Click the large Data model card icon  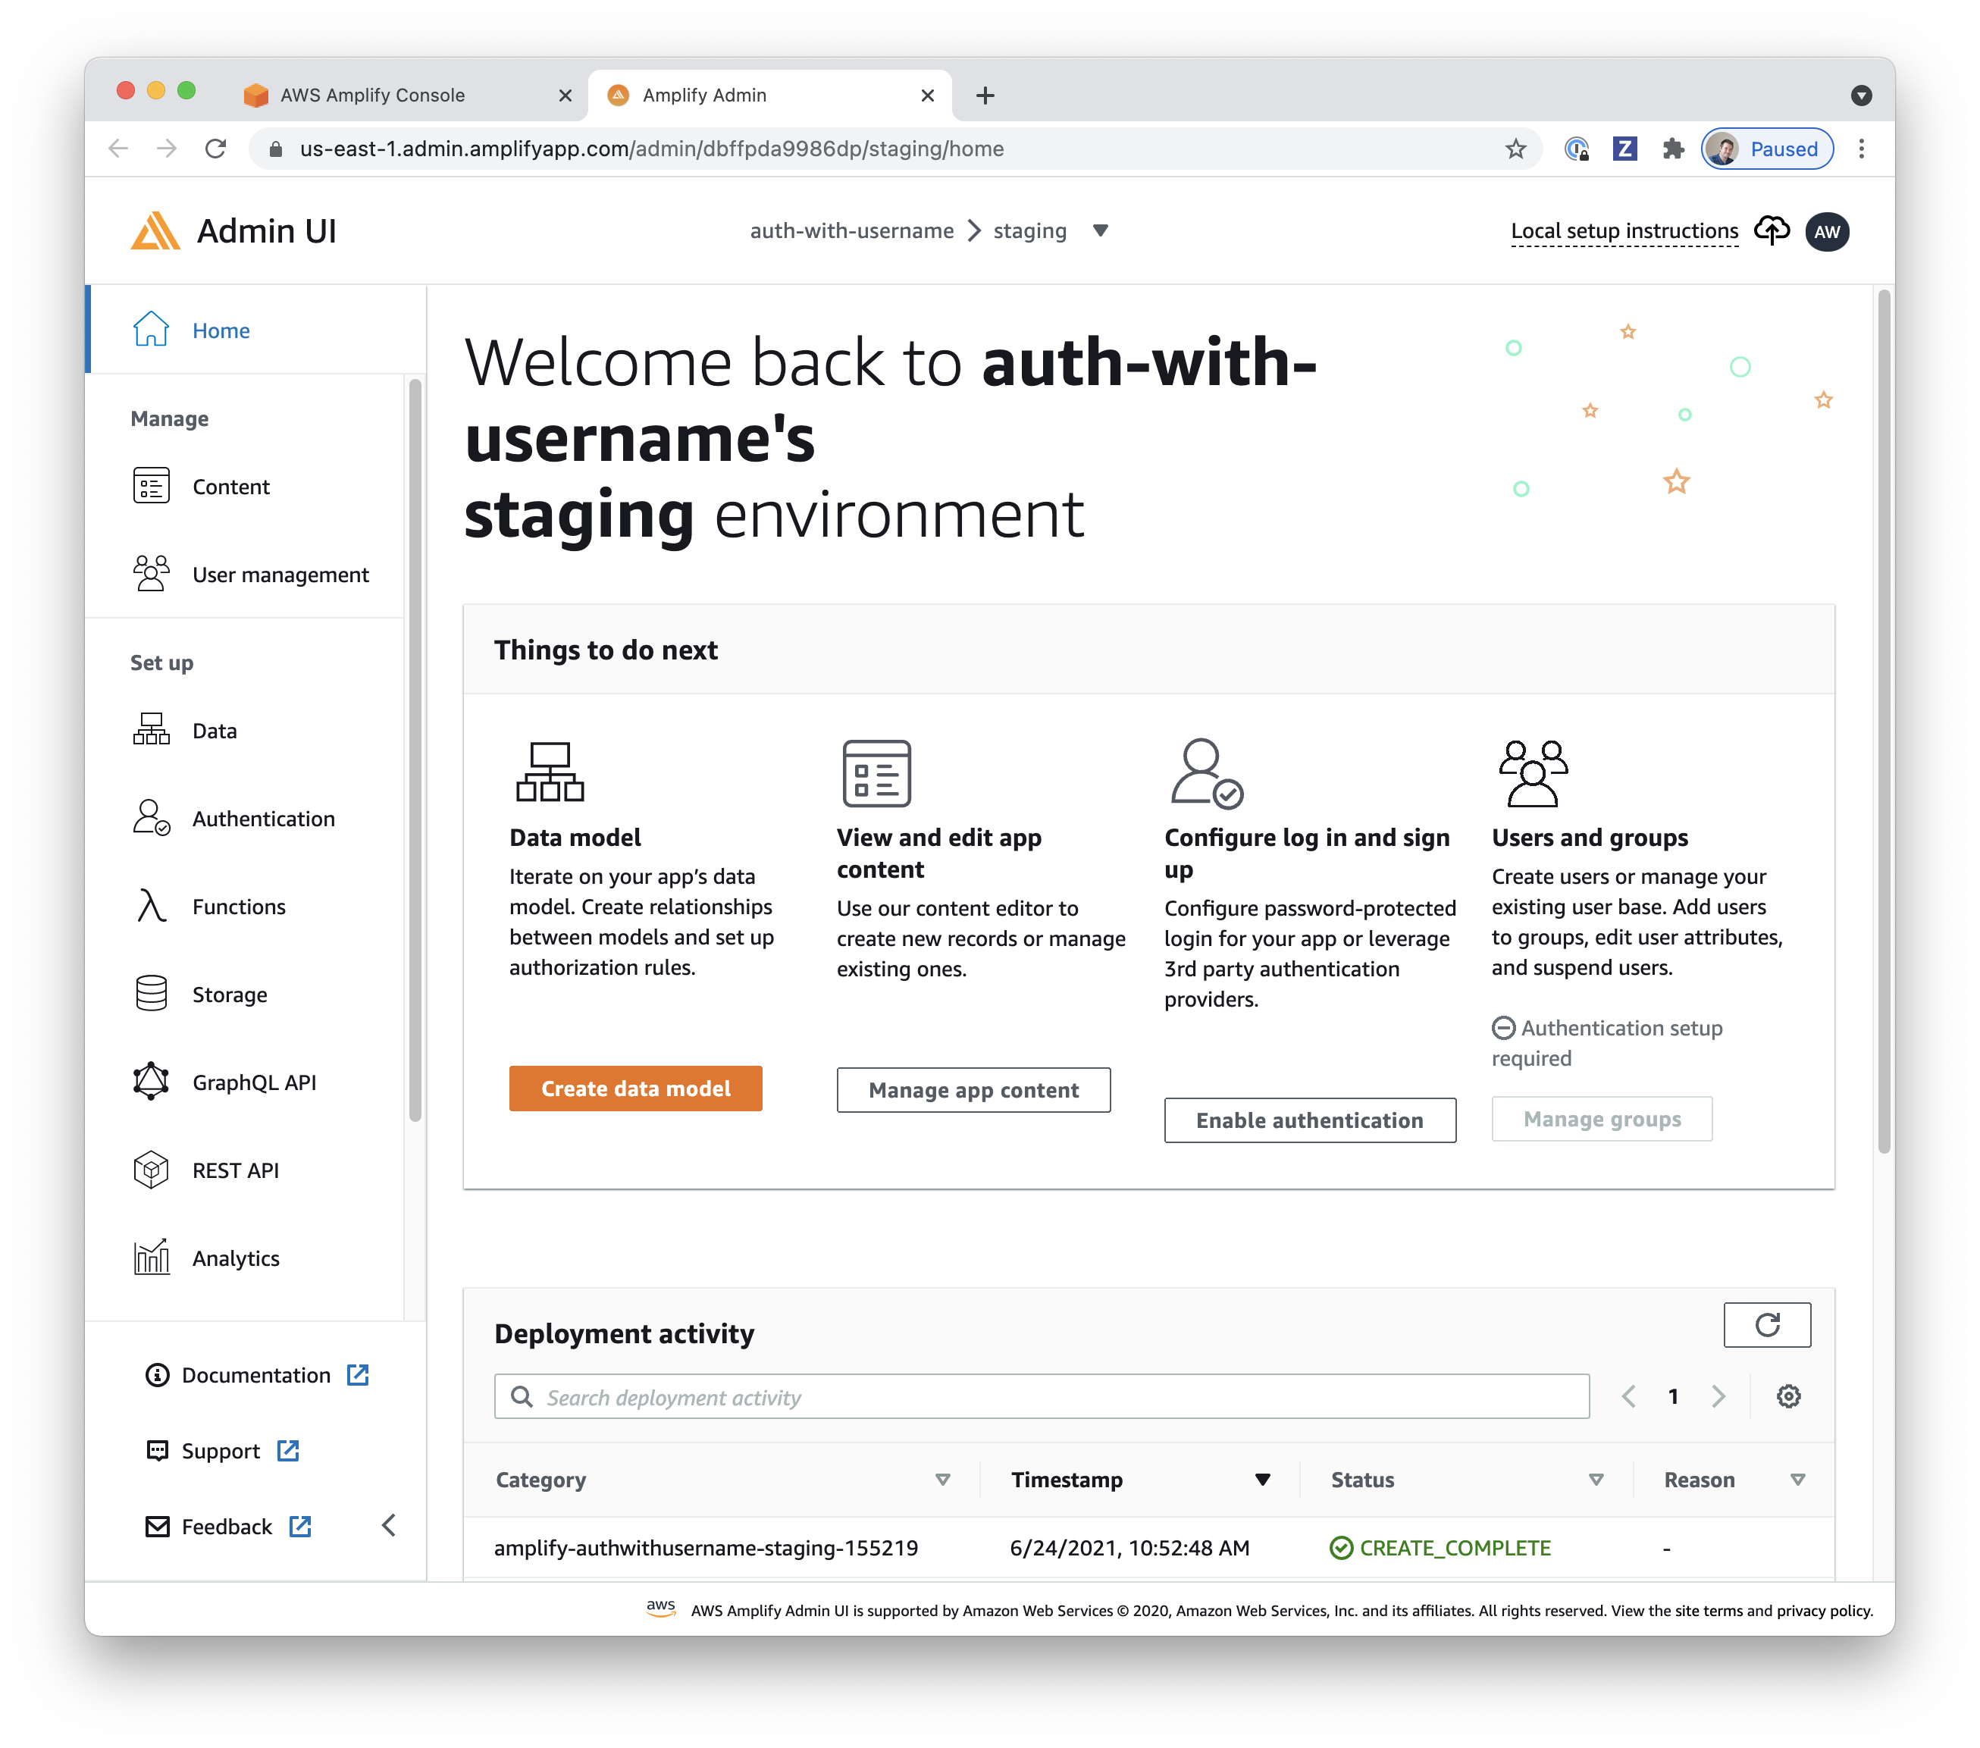point(550,772)
